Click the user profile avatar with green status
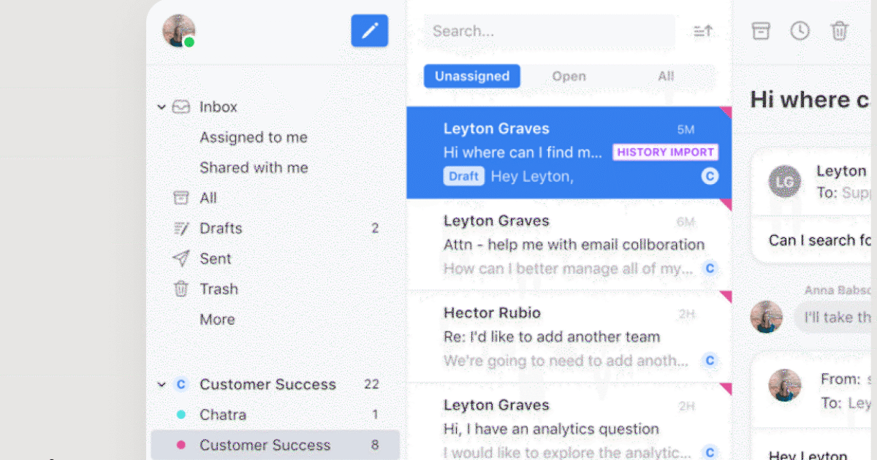This screenshot has height=460, width=877. point(179,31)
